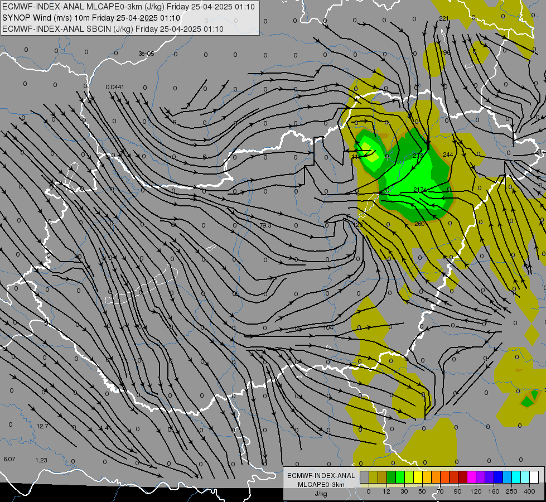Click the legend tick label 160
Viewport: 546px width, 502px height.
pos(494,491)
